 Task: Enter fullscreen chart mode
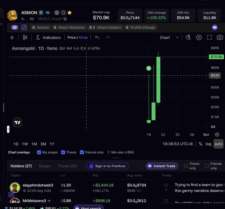click(209, 37)
